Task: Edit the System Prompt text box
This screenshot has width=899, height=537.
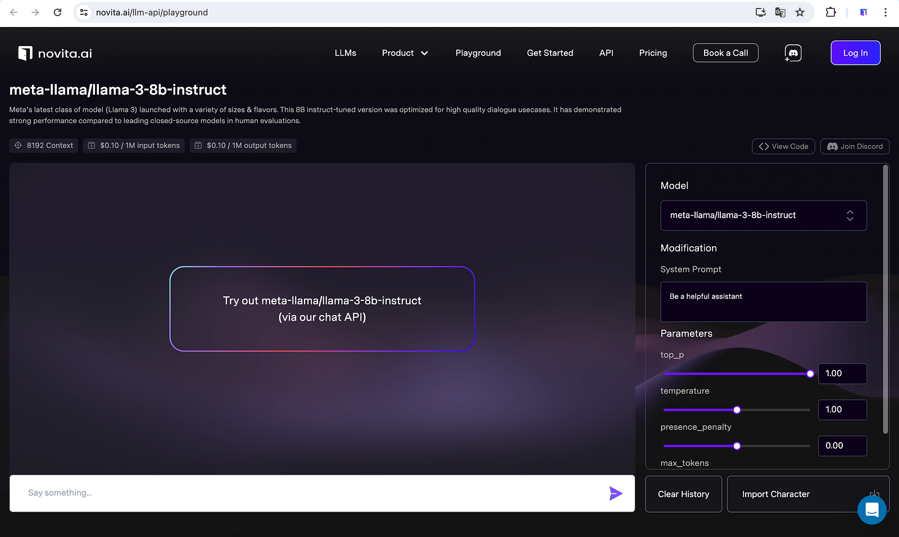Action: (x=764, y=302)
